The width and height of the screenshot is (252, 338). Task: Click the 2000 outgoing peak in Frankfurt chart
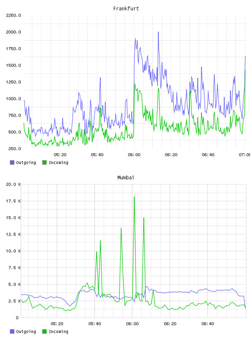pyautogui.click(x=158, y=32)
